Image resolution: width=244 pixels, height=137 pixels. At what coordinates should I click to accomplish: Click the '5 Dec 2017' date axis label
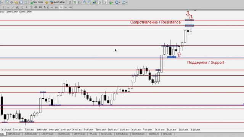[89, 129]
